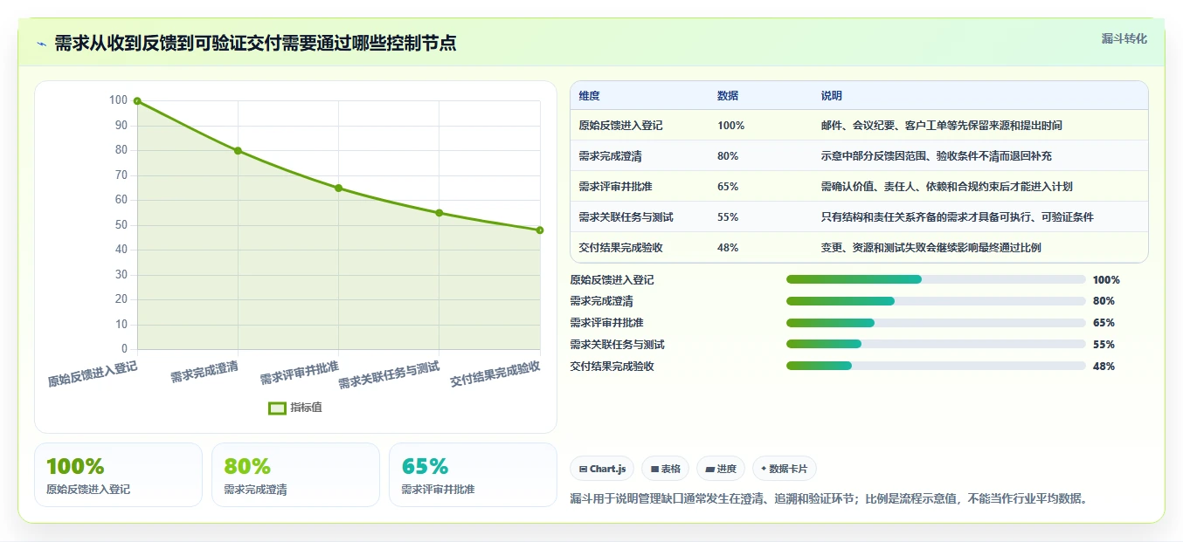Click the 48% value in the table
The width and height of the screenshot is (1183, 542).
tap(728, 248)
